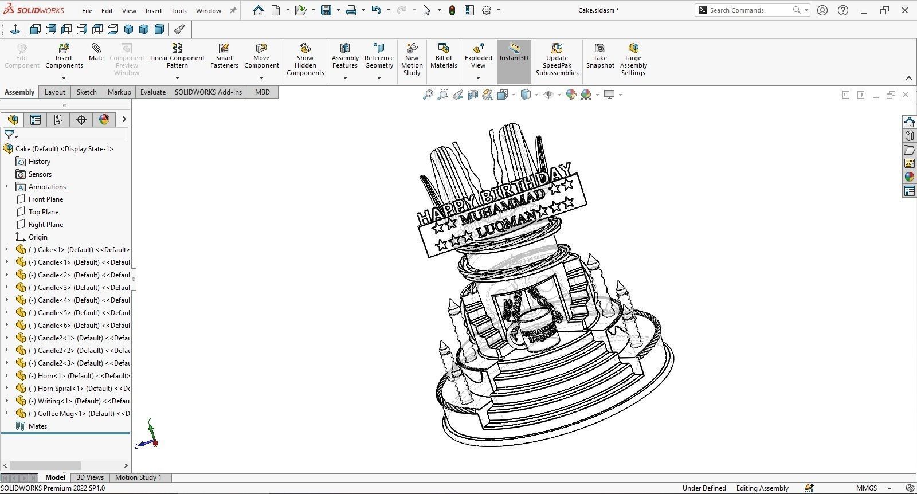This screenshot has height=494, width=917.
Task: Open the ConfigurationManager tab icon
Action: (x=58, y=119)
